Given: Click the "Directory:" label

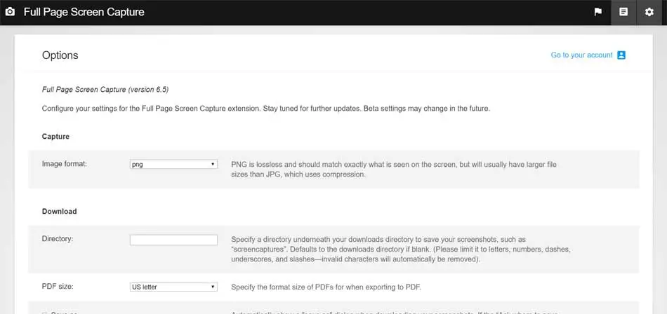Looking at the screenshot, I should click(x=58, y=239).
